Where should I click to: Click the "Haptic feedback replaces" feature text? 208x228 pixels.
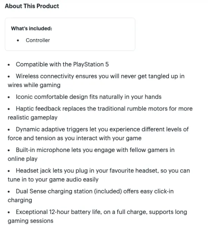[100, 113]
